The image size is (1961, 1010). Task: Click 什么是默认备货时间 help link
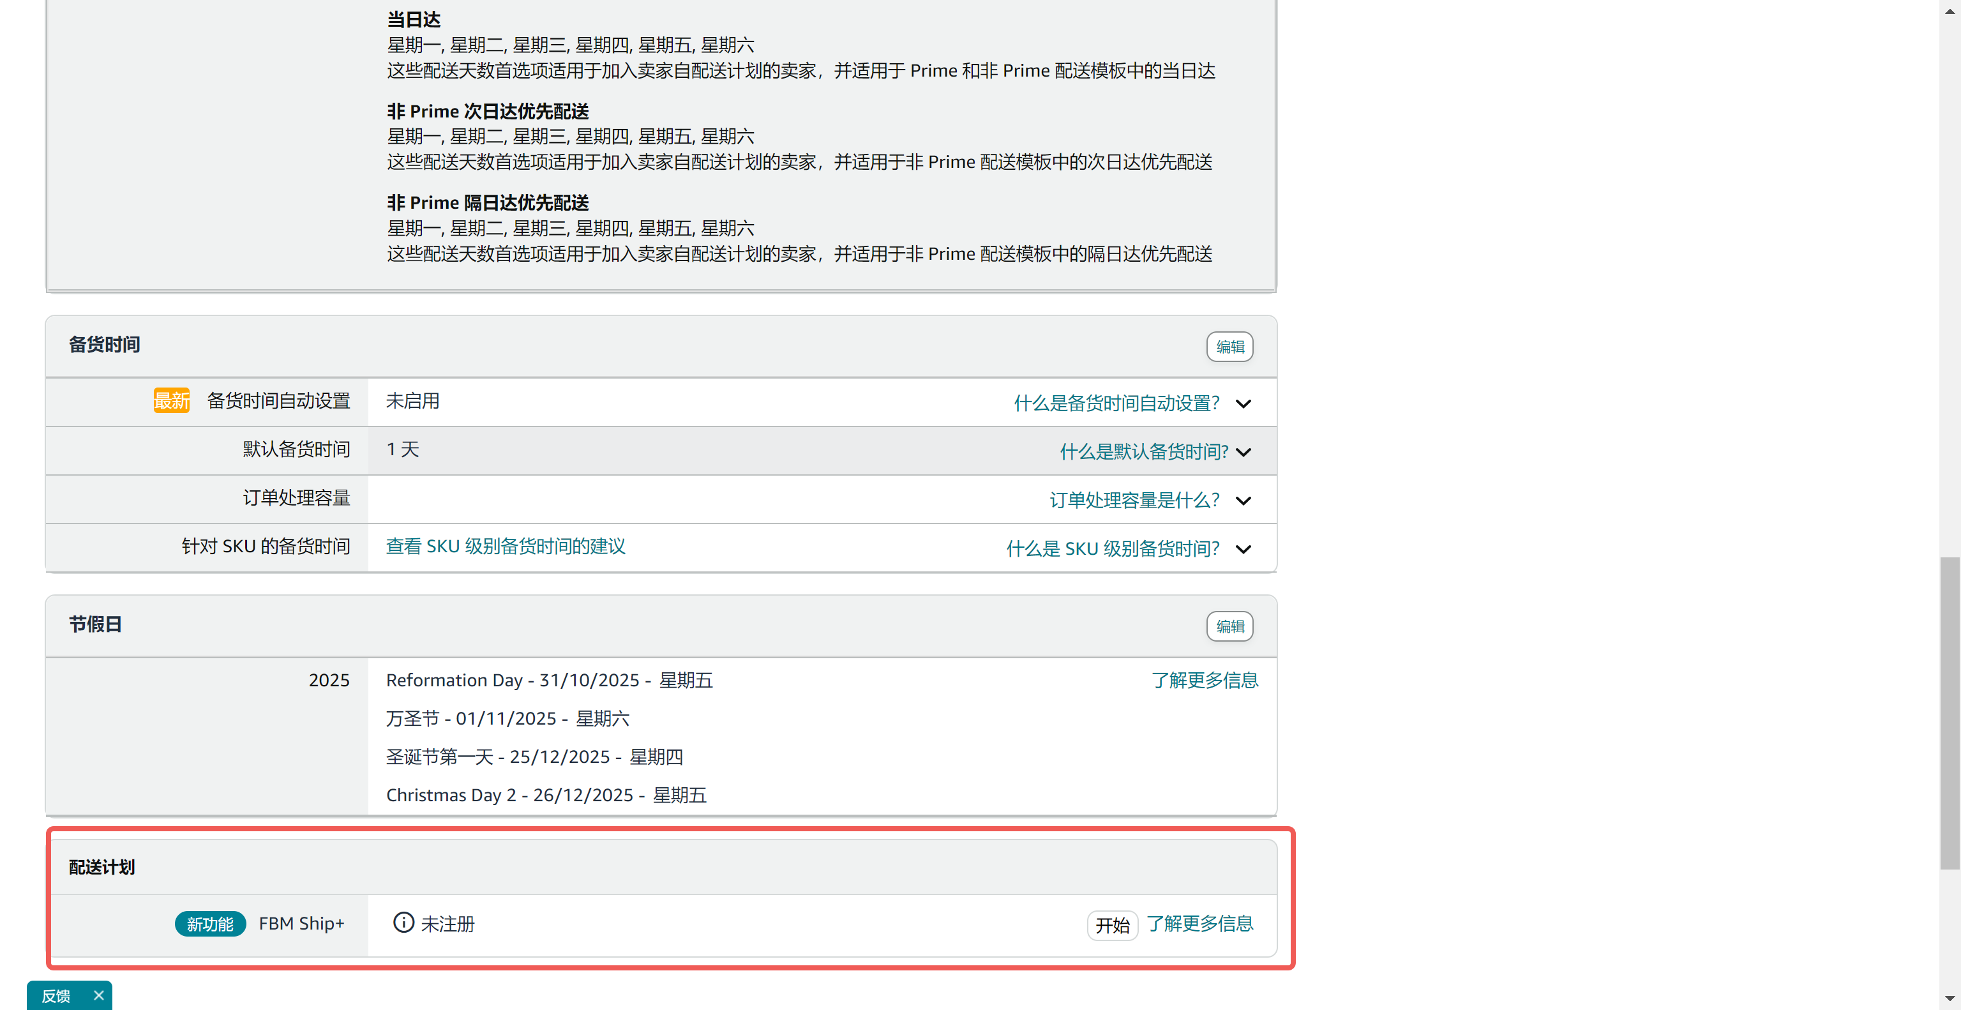pyautogui.click(x=1143, y=452)
